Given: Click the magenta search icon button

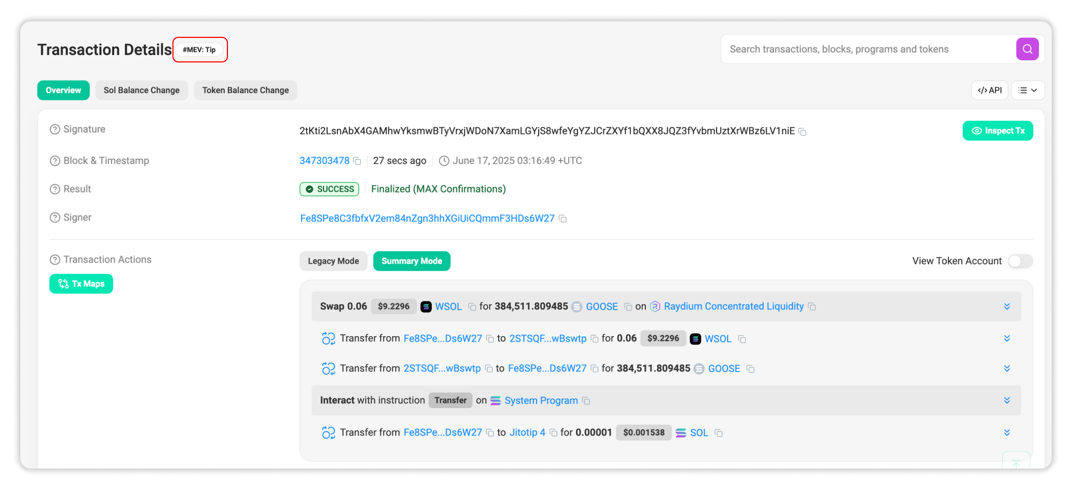Looking at the screenshot, I should point(1027,49).
